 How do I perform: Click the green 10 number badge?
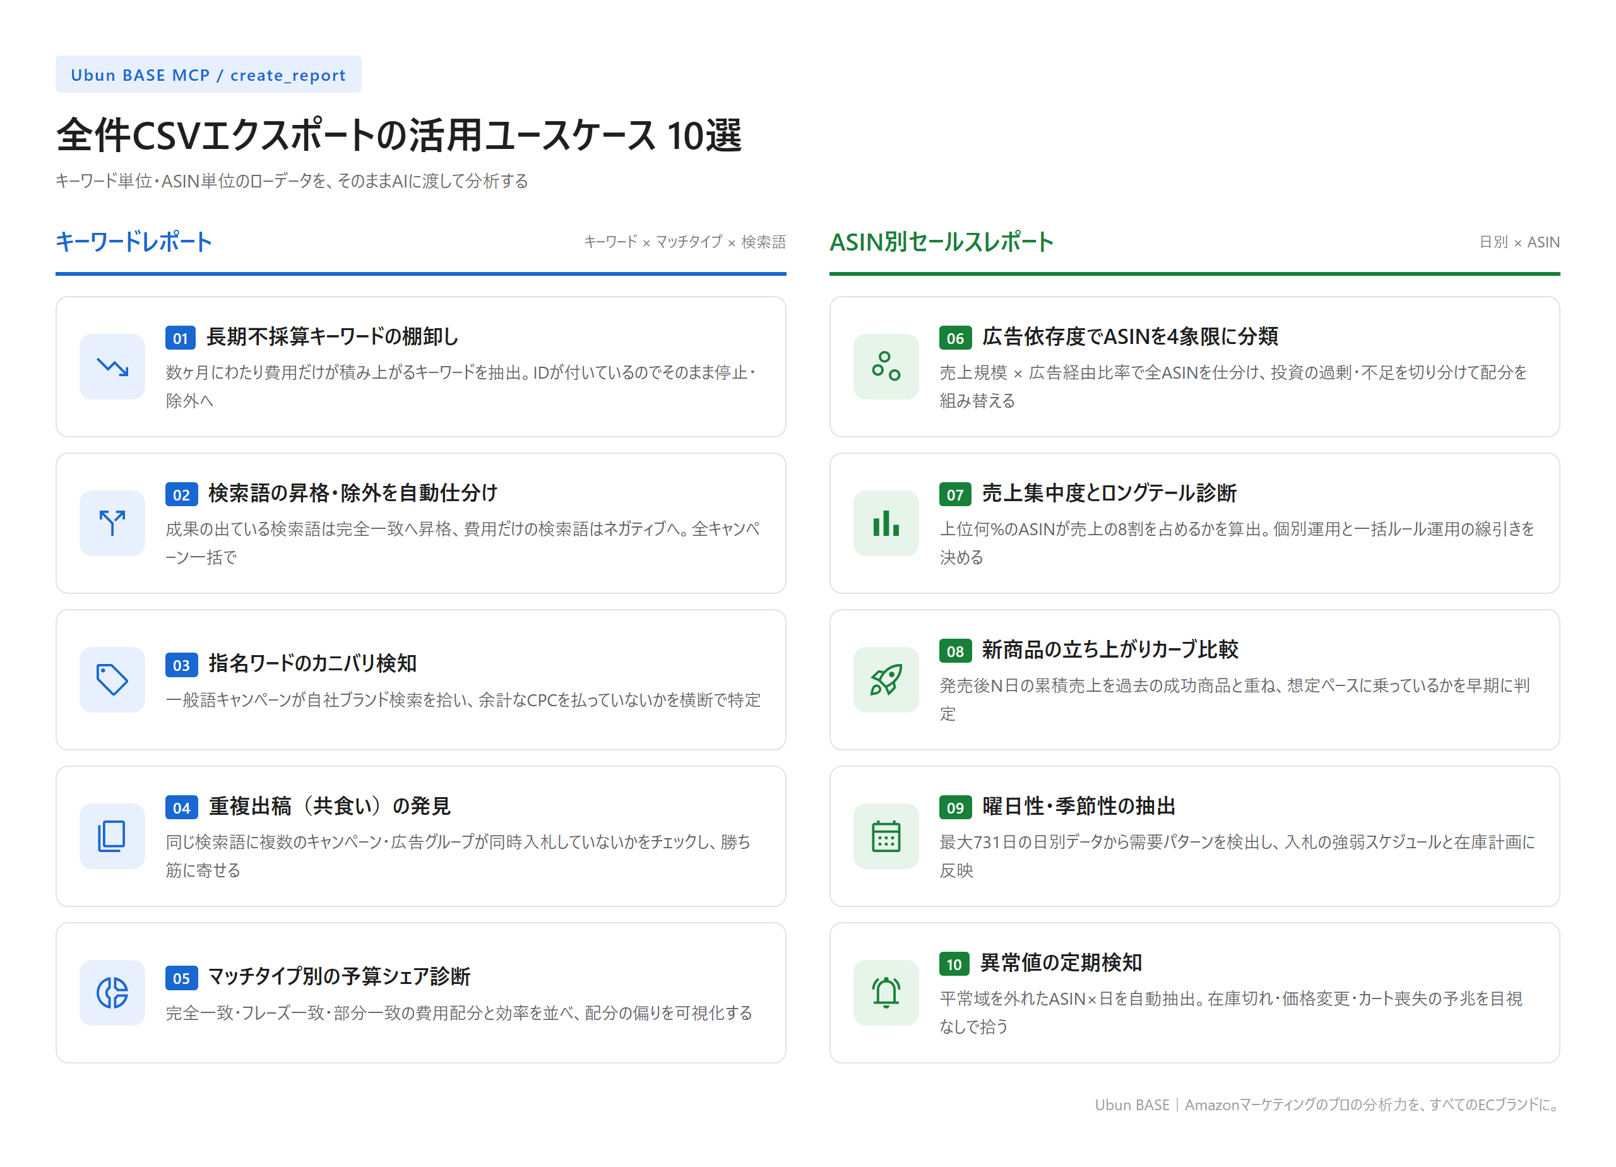954,964
